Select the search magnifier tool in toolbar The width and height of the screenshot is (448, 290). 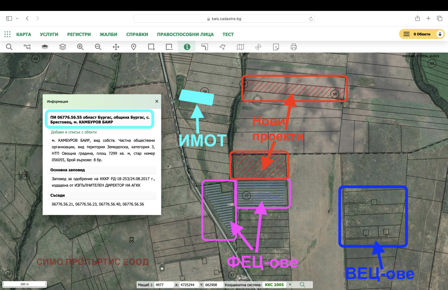(9, 47)
